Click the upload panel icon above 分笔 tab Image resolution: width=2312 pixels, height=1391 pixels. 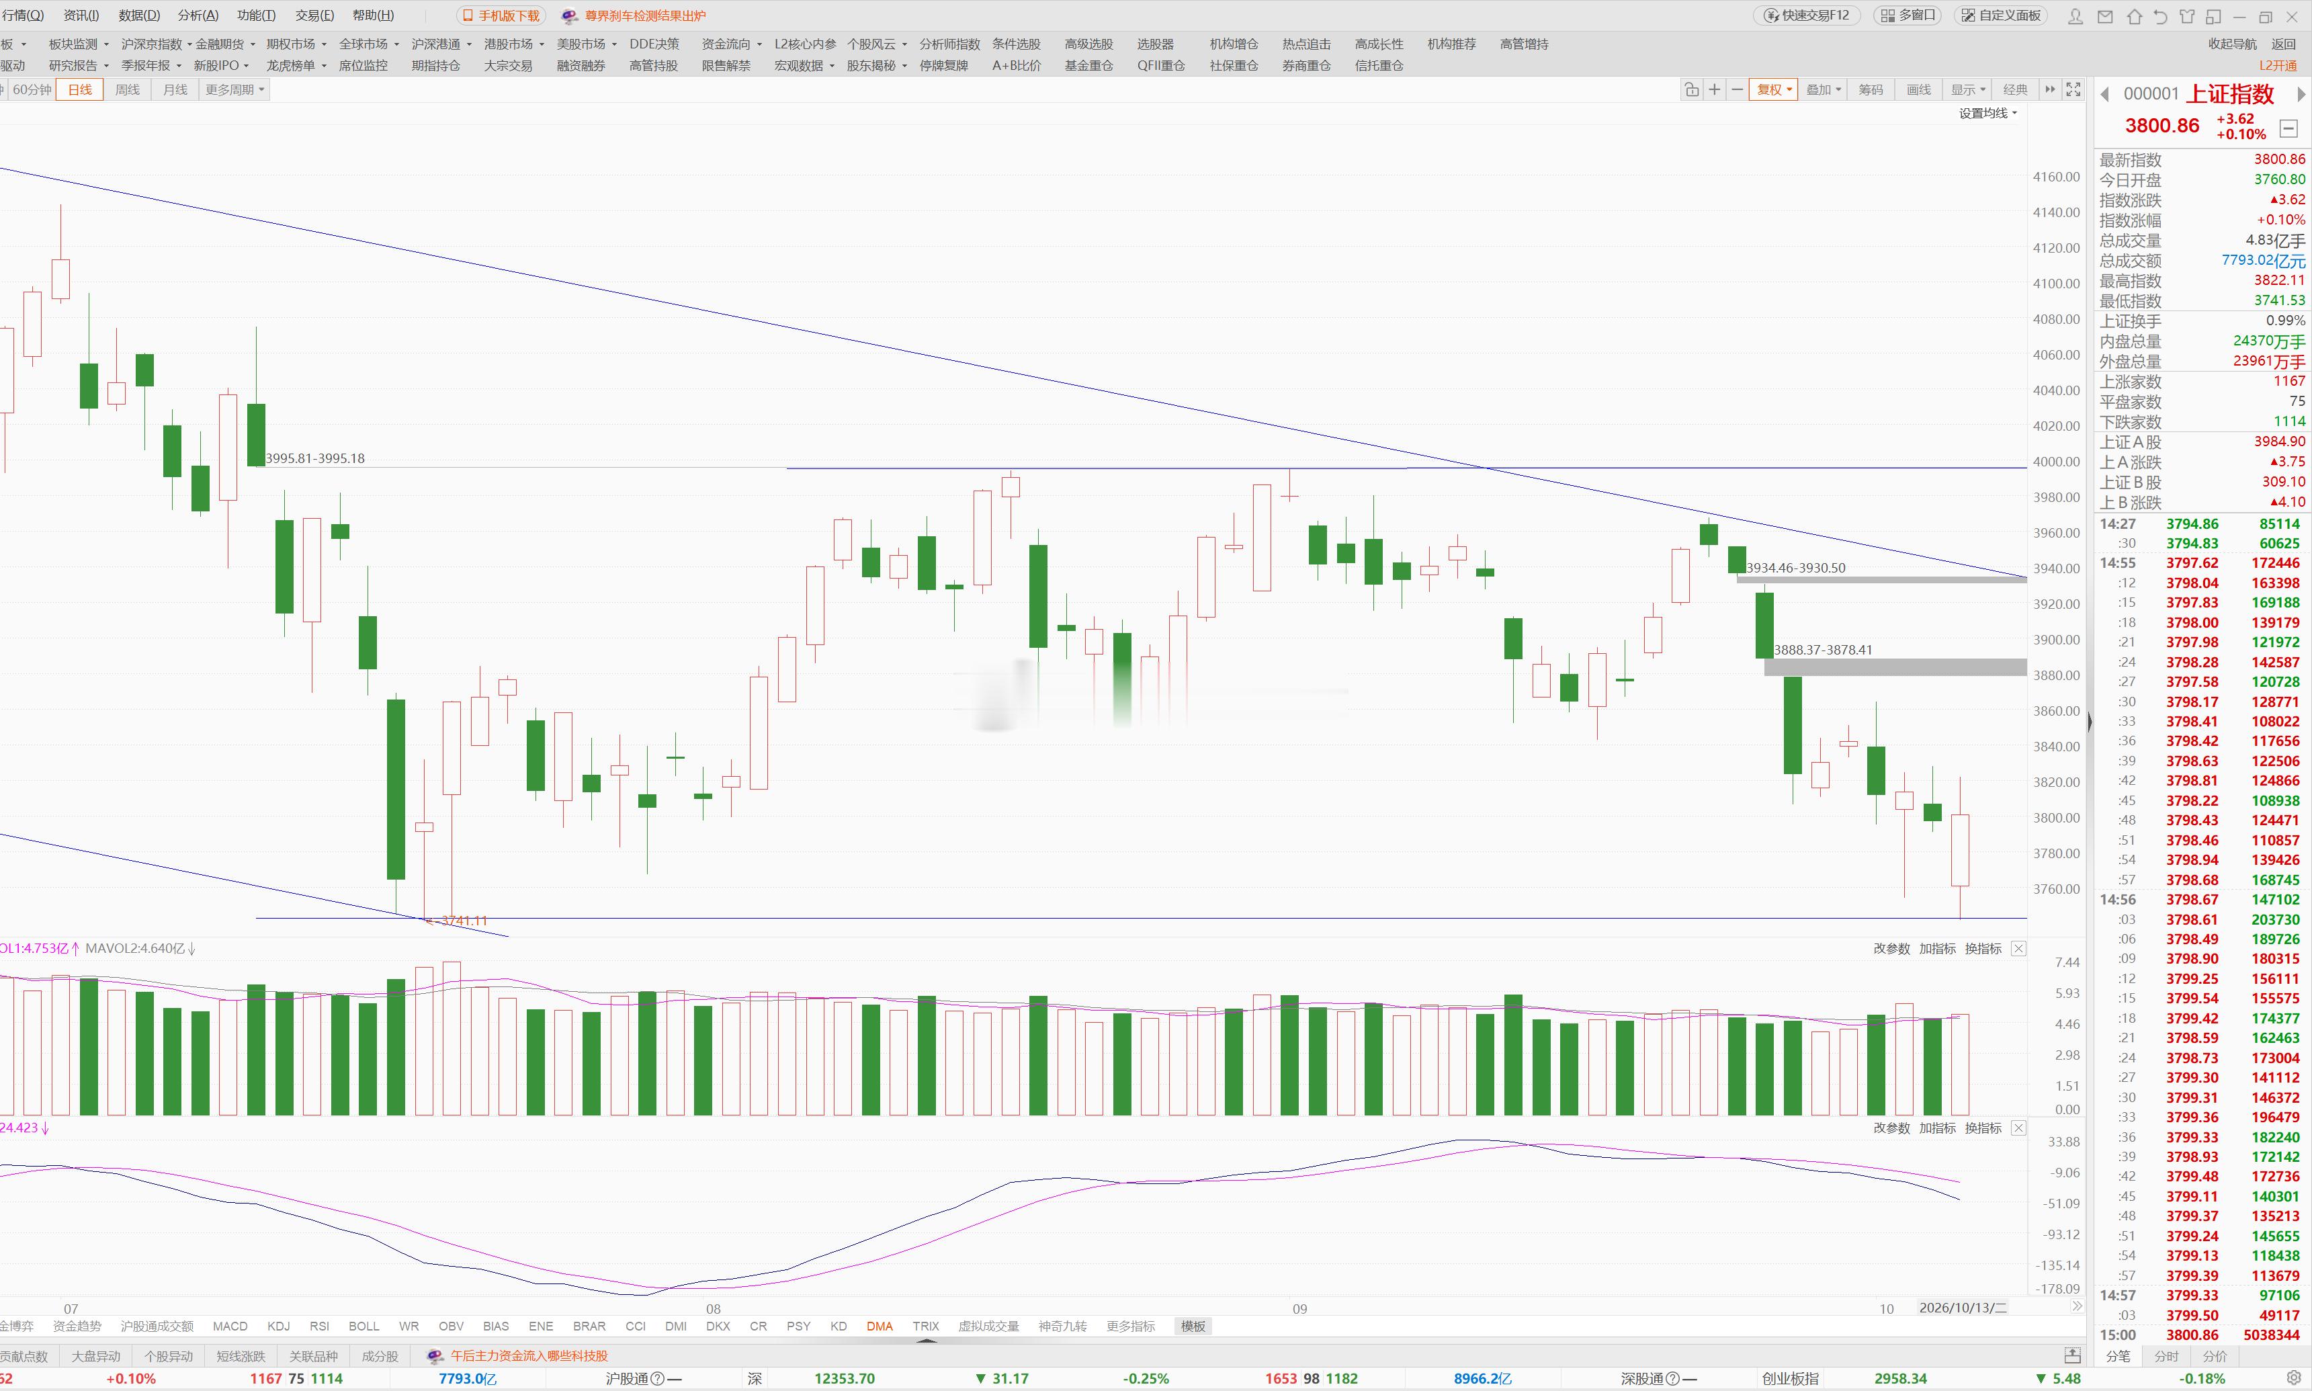2072,1355
